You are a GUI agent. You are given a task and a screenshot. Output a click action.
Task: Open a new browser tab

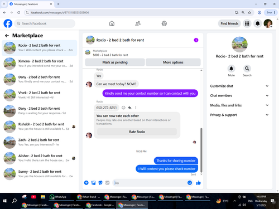tap(58, 4)
